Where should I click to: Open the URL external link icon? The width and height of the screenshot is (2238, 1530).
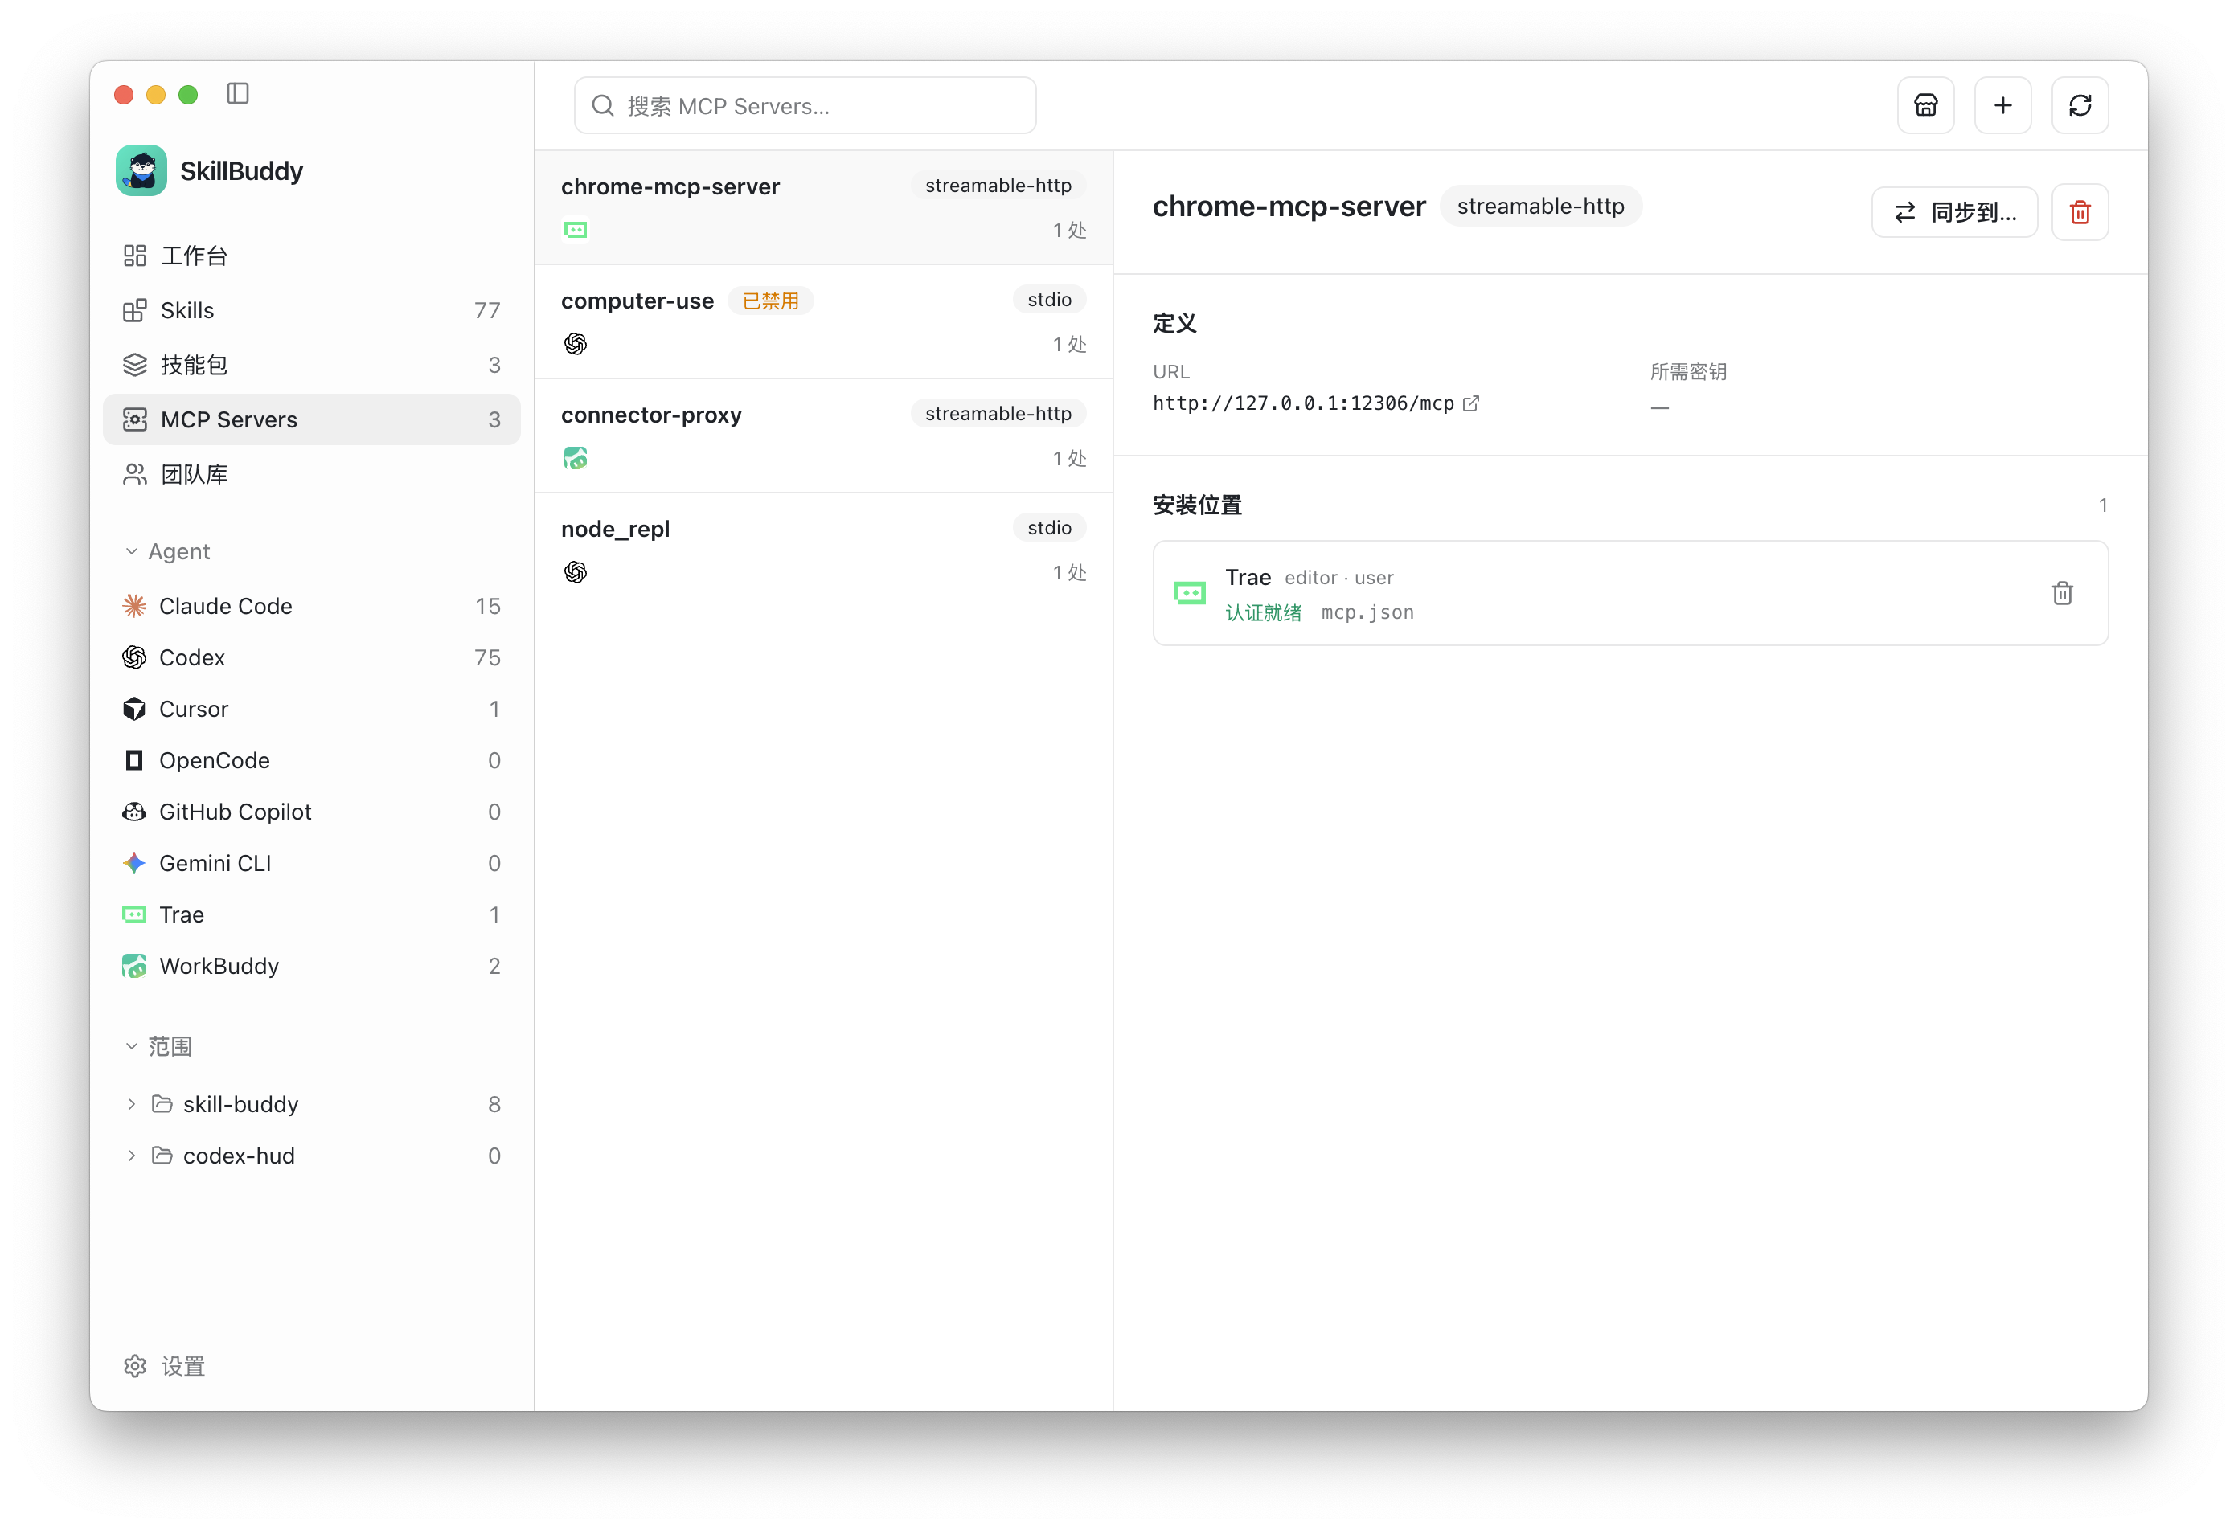(1470, 403)
